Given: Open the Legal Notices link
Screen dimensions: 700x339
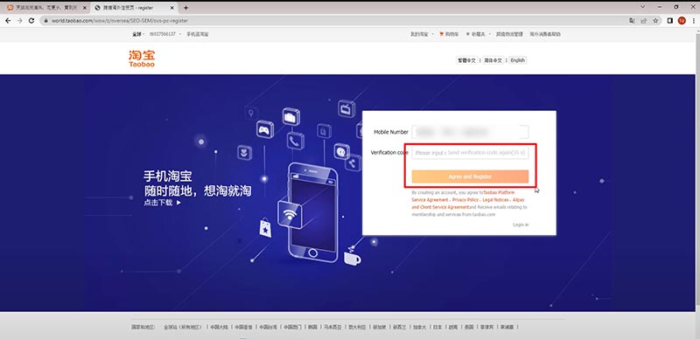Looking at the screenshot, I should 495,200.
